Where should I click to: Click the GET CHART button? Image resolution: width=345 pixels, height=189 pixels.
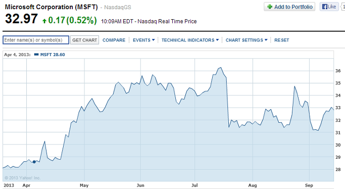click(x=85, y=40)
